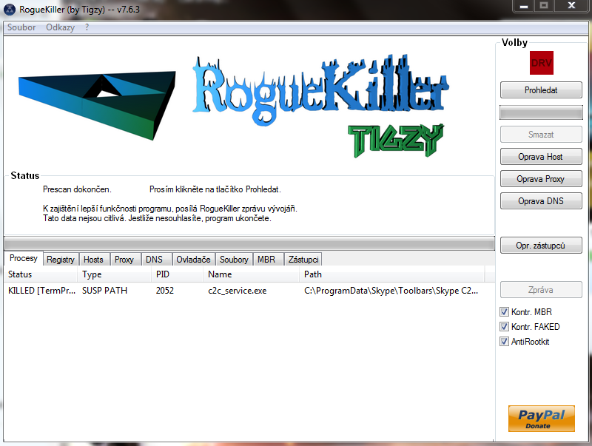Switch to the Proxy tab
This screenshot has height=446, width=592.
(x=124, y=260)
